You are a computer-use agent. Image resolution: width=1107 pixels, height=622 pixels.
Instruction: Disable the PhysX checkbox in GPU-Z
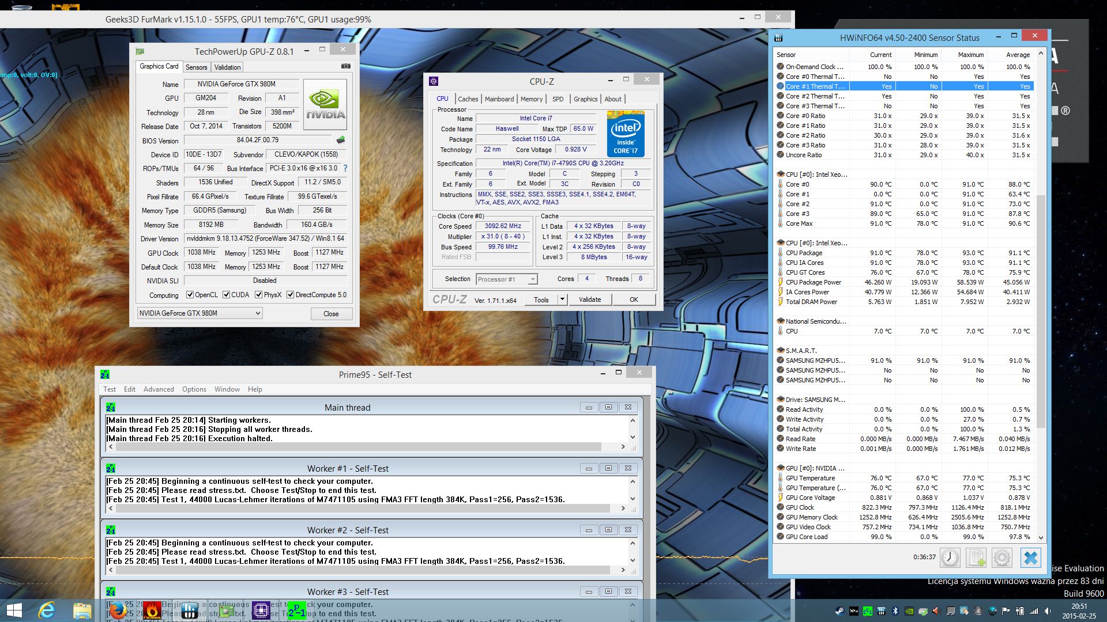pyautogui.click(x=258, y=295)
